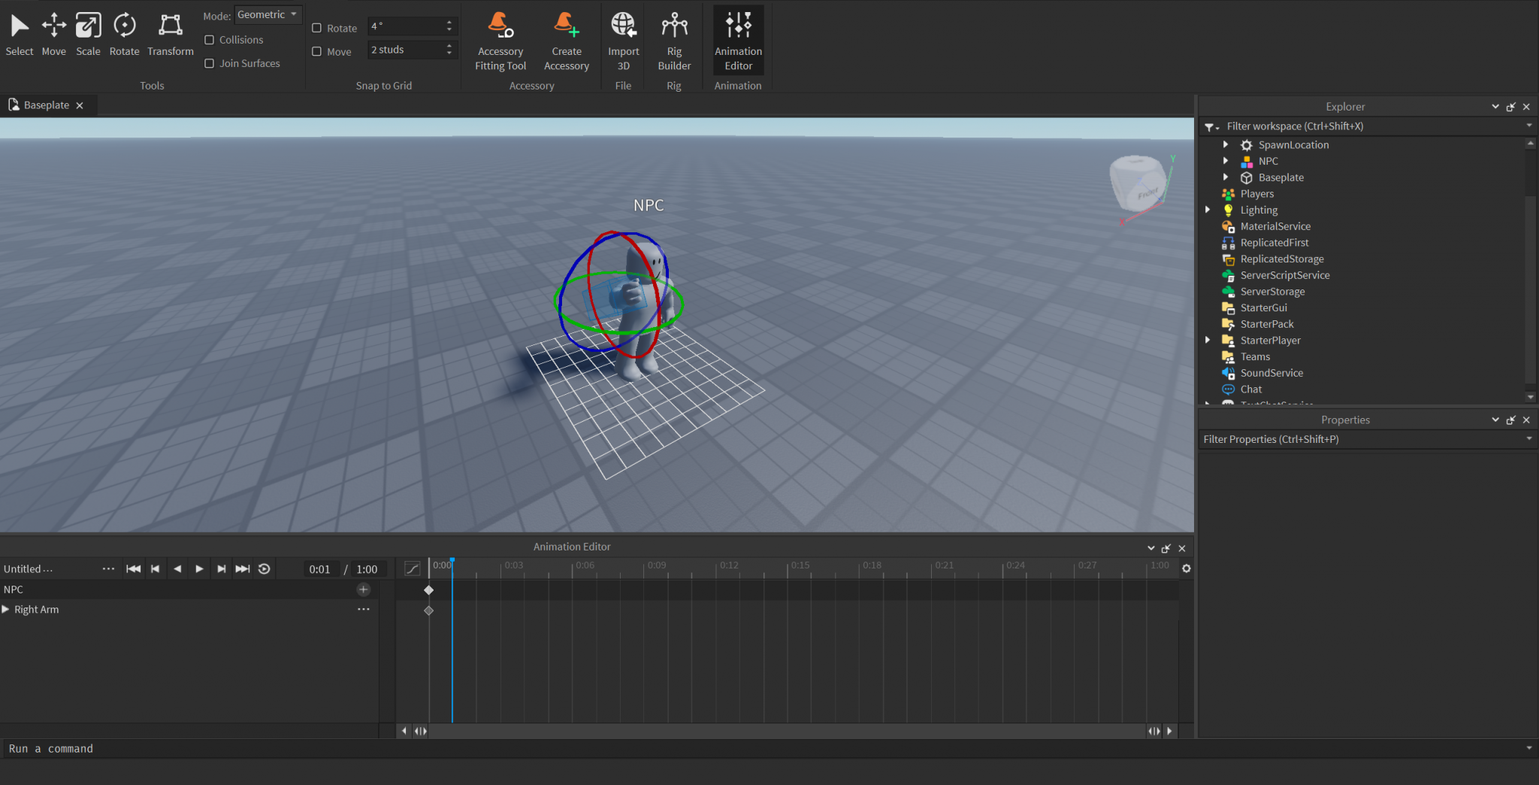The image size is (1539, 785).
Task: Select the Scale tool
Action: point(88,30)
